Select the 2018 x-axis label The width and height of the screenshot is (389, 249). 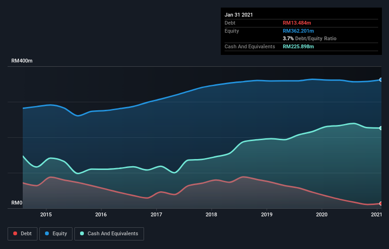pyautogui.click(x=211, y=215)
